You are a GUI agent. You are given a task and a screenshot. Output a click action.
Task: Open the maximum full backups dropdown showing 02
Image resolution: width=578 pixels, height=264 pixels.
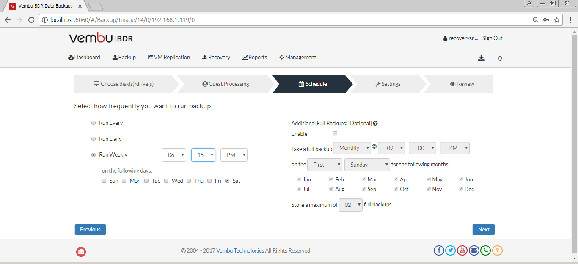[351, 205]
